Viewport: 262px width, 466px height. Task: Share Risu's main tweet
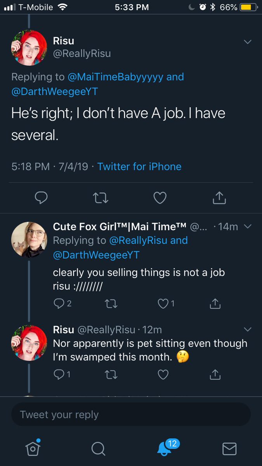coord(219,198)
